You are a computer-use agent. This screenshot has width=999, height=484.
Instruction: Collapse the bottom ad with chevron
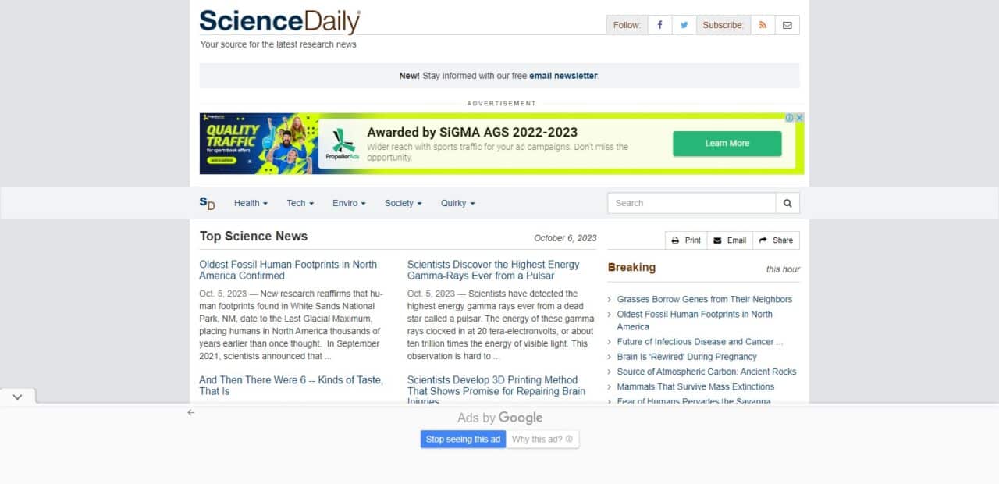tap(17, 397)
